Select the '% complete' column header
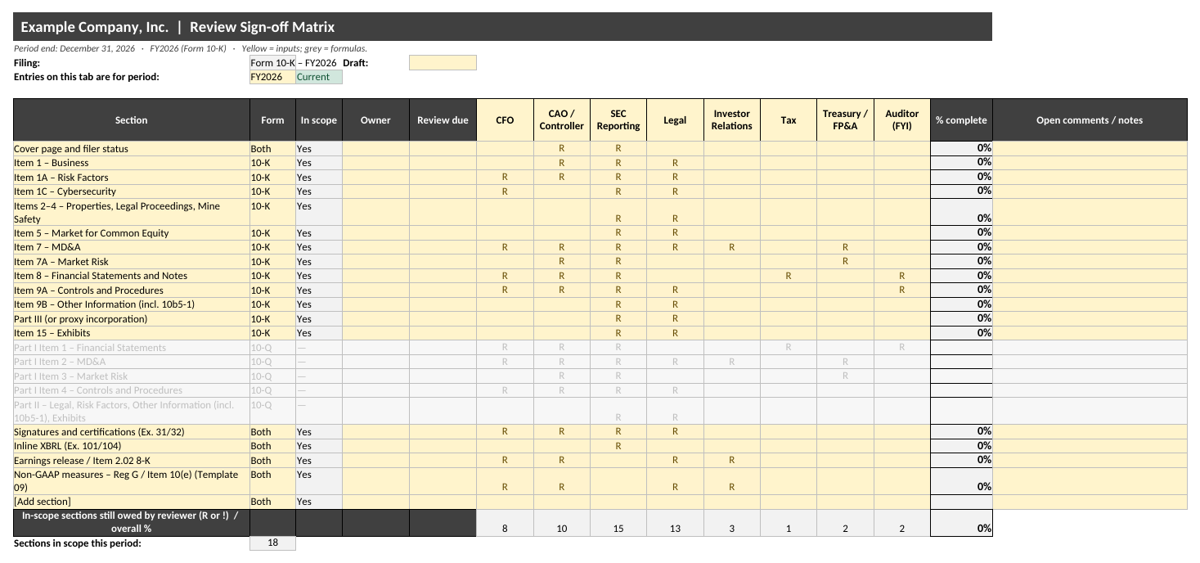The height and width of the screenshot is (563, 1200). point(961,120)
